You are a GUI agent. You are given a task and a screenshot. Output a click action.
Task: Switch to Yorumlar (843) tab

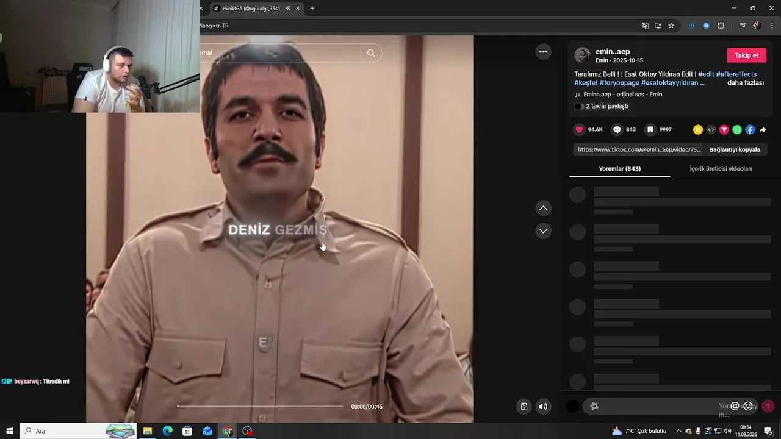click(620, 169)
